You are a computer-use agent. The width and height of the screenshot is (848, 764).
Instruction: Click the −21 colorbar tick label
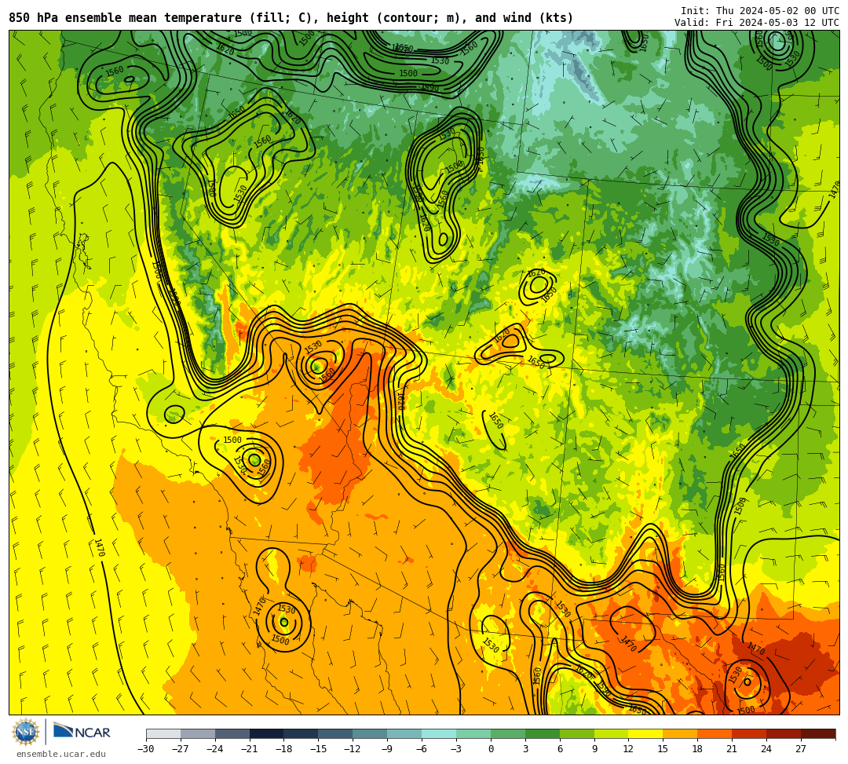point(250,749)
